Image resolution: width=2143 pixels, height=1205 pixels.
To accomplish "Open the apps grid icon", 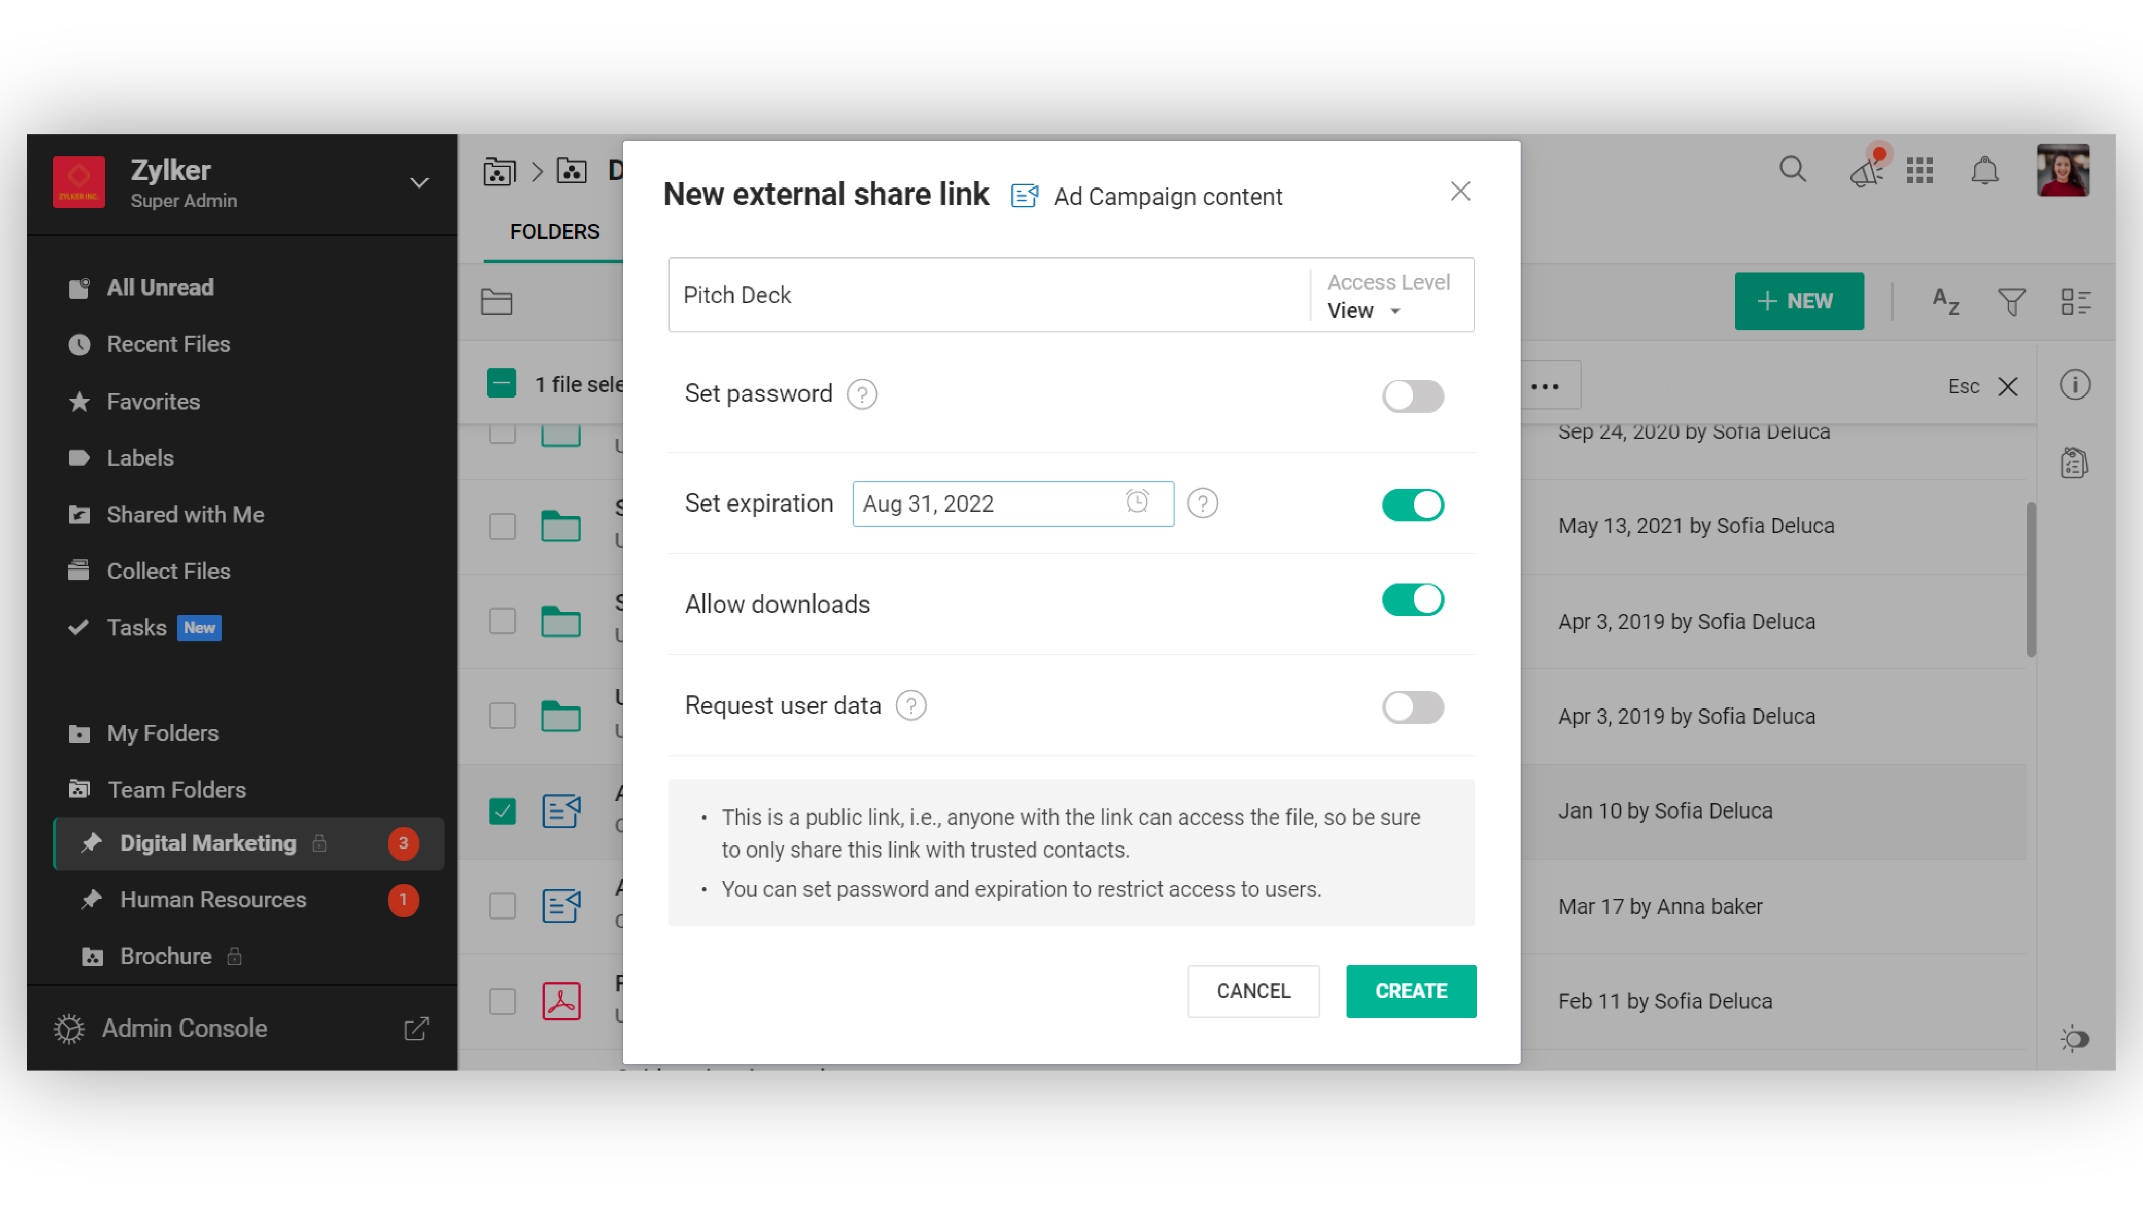I will coord(1920,170).
